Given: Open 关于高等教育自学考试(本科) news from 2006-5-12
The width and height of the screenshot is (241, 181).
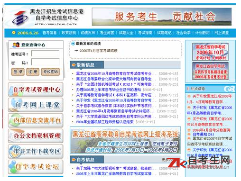Looking at the screenshot, I should (x=116, y=95).
